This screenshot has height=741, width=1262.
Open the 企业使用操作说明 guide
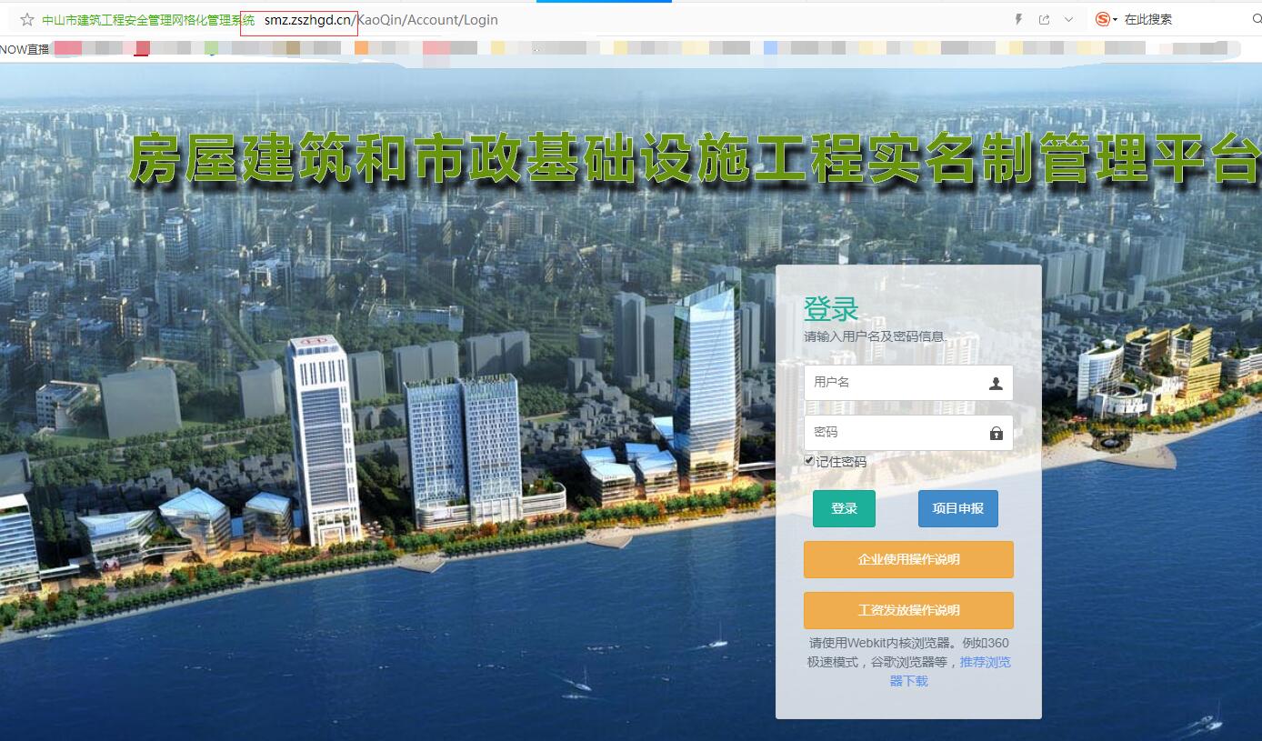click(x=908, y=559)
